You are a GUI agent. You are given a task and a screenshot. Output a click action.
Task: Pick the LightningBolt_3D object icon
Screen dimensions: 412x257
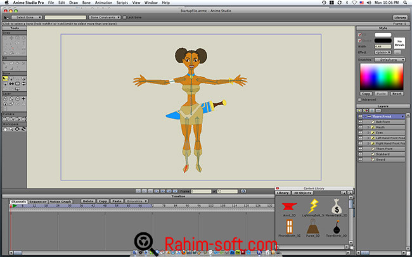pyautogui.click(x=313, y=206)
